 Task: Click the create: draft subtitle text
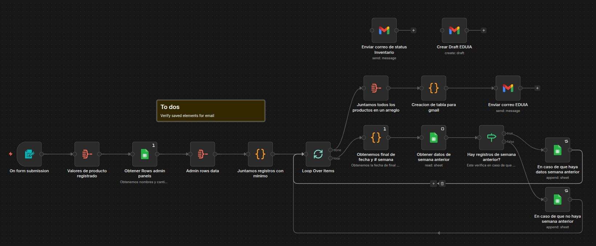click(x=455, y=53)
